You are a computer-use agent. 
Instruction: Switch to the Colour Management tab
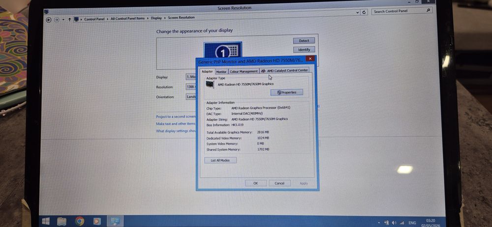point(244,71)
